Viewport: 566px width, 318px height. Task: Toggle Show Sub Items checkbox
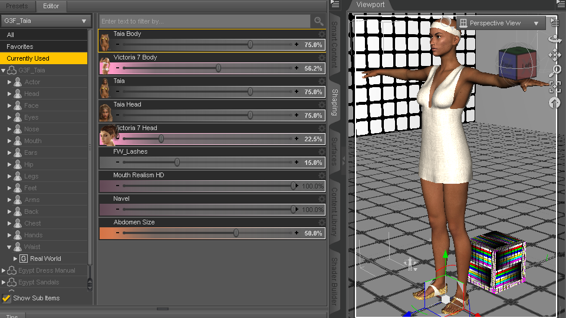6,298
